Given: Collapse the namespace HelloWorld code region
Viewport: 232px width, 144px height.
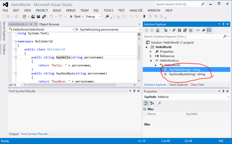Looking at the screenshot, I should [16, 41].
